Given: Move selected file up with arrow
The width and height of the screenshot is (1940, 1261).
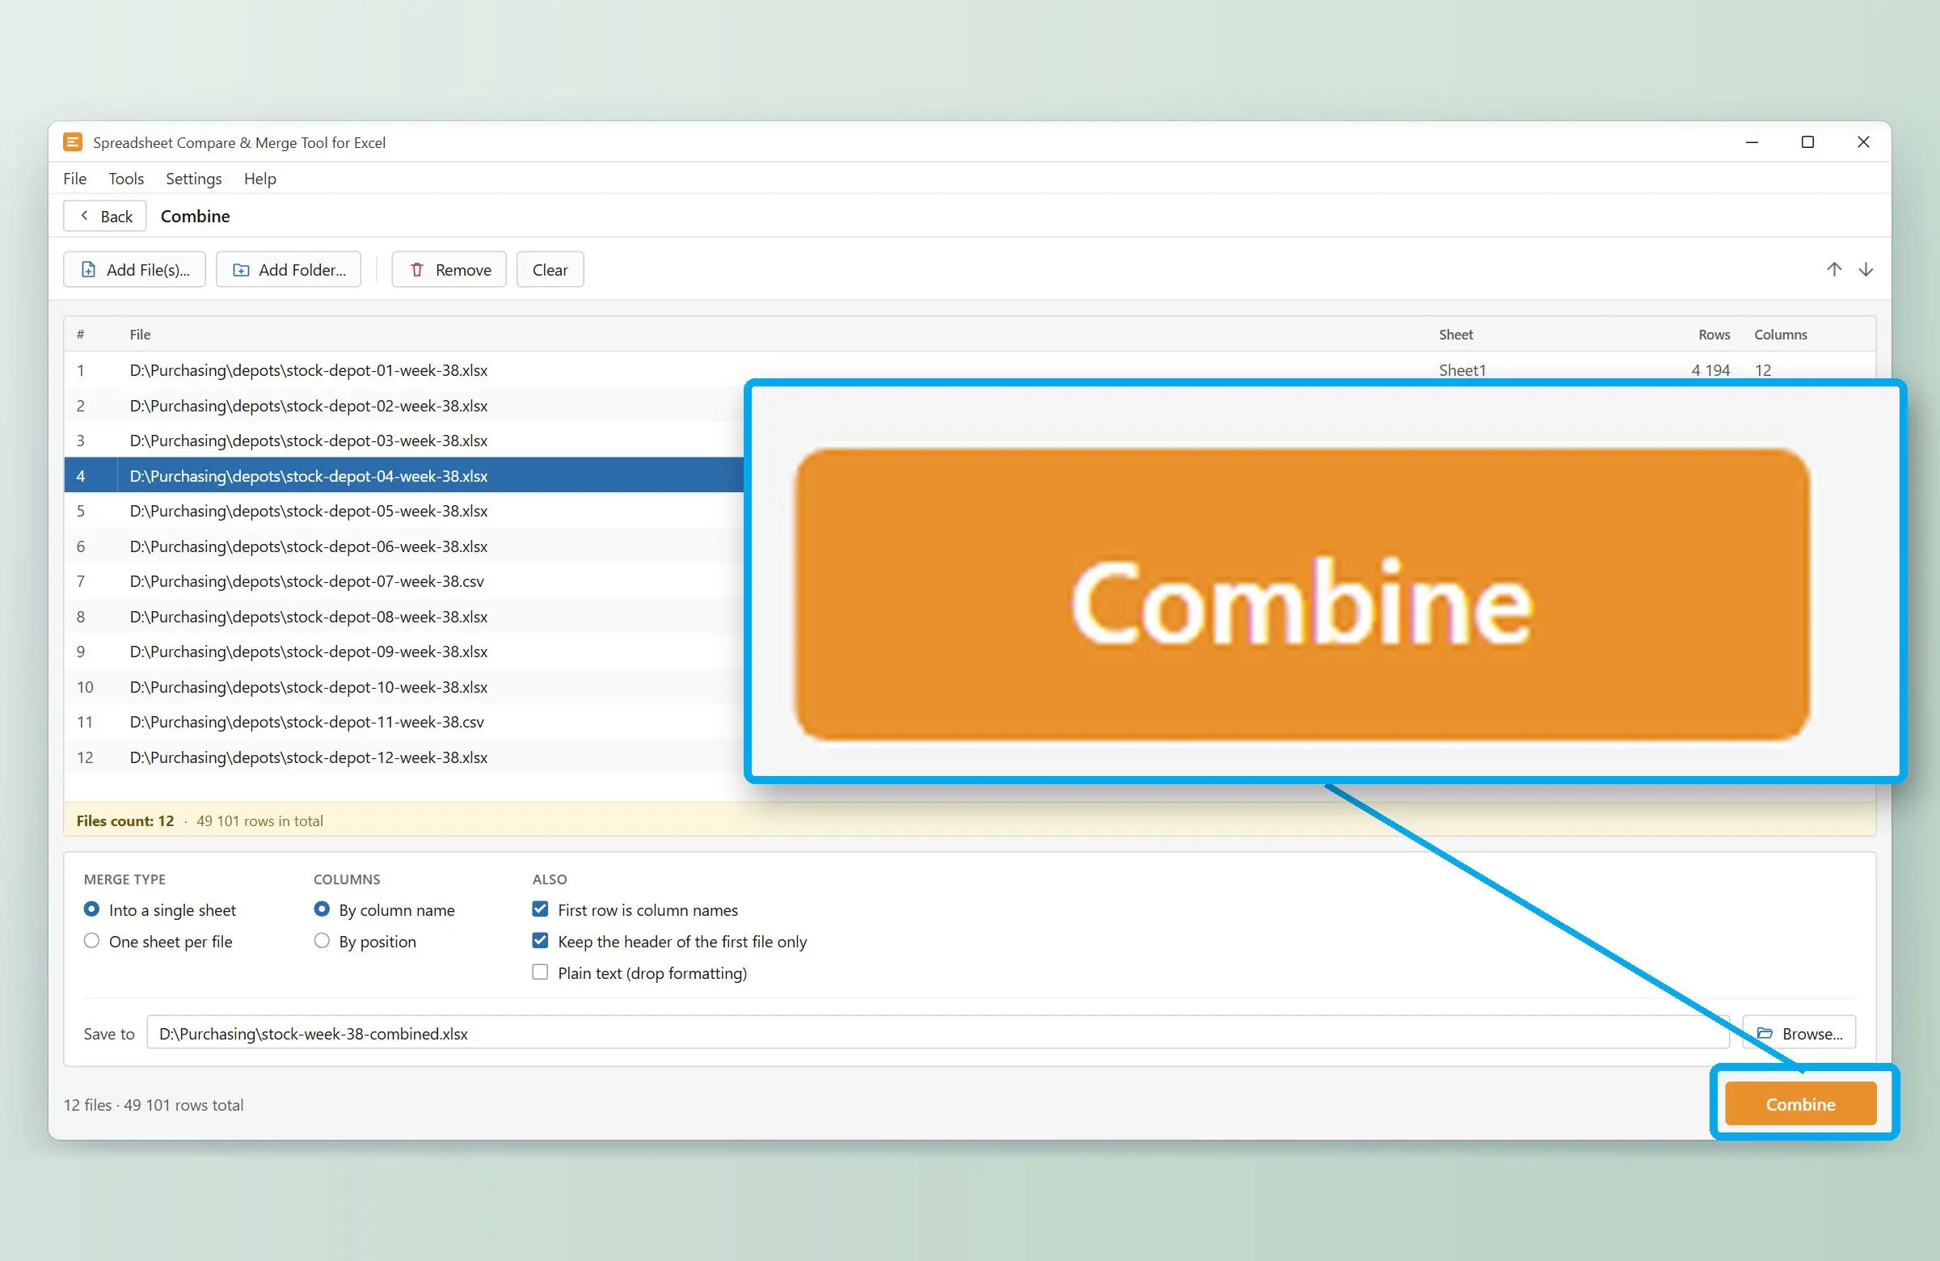Looking at the screenshot, I should pos(1833,269).
